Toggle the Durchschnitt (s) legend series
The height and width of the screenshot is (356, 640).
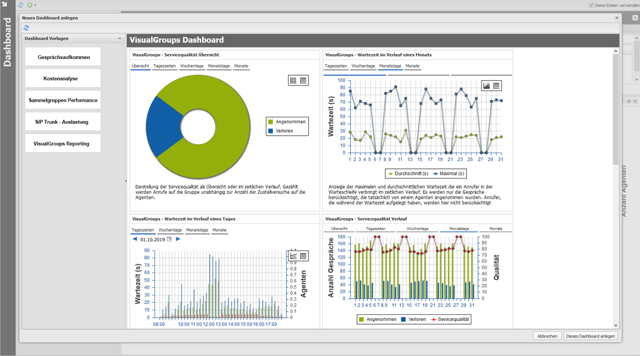click(x=408, y=174)
